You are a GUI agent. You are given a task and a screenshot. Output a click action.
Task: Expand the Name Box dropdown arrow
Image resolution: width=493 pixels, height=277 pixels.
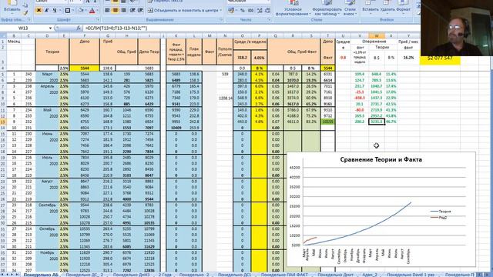[50, 28]
